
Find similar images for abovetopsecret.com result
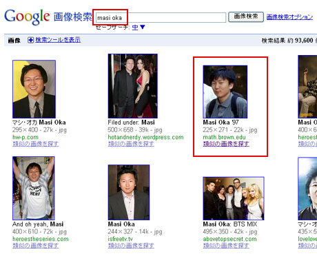coord(226,246)
